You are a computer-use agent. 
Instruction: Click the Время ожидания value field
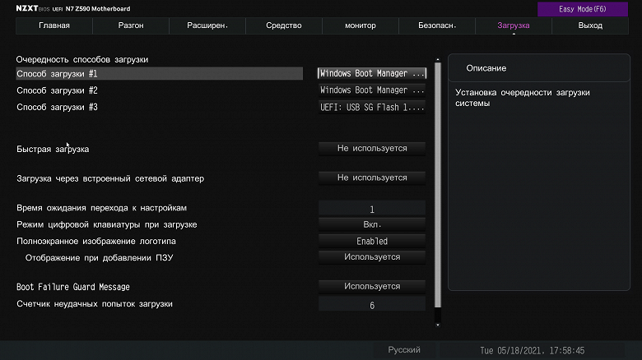click(372, 210)
